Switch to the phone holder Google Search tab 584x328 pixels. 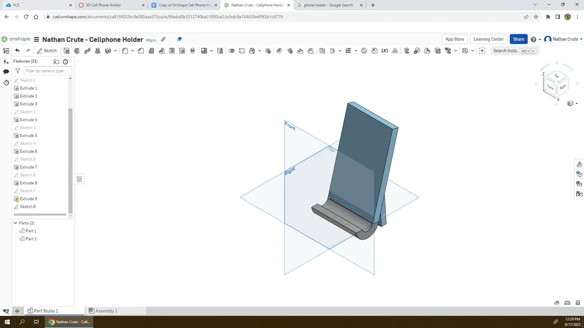(328, 5)
